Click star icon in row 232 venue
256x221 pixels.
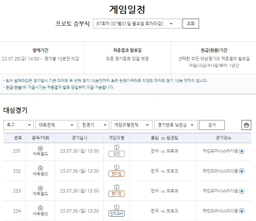(x=242, y=171)
